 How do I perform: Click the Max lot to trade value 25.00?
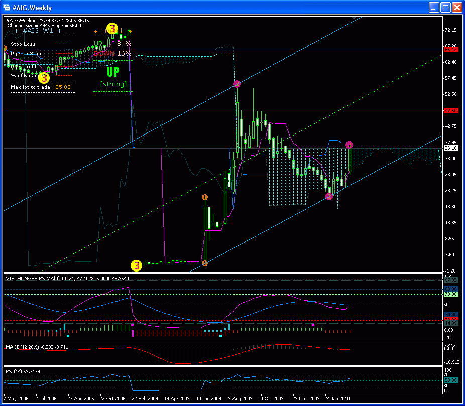(x=63, y=87)
